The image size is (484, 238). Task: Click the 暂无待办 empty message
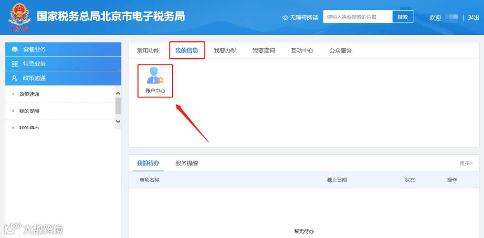point(304,231)
